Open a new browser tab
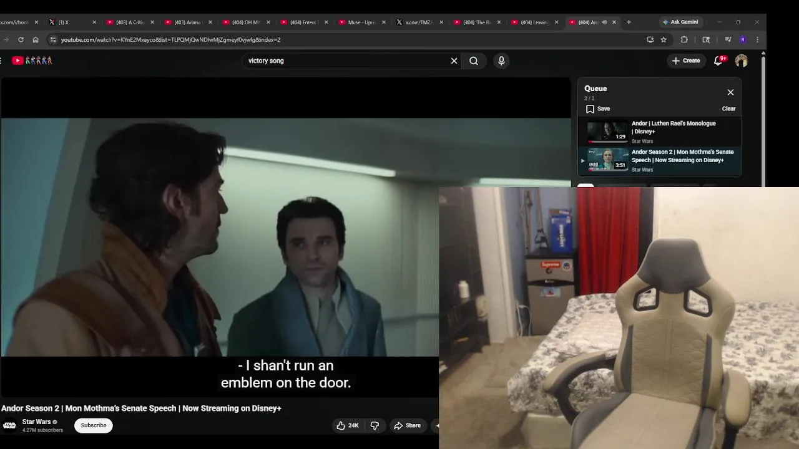This screenshot has height=449, width=799. pos(629,22)
